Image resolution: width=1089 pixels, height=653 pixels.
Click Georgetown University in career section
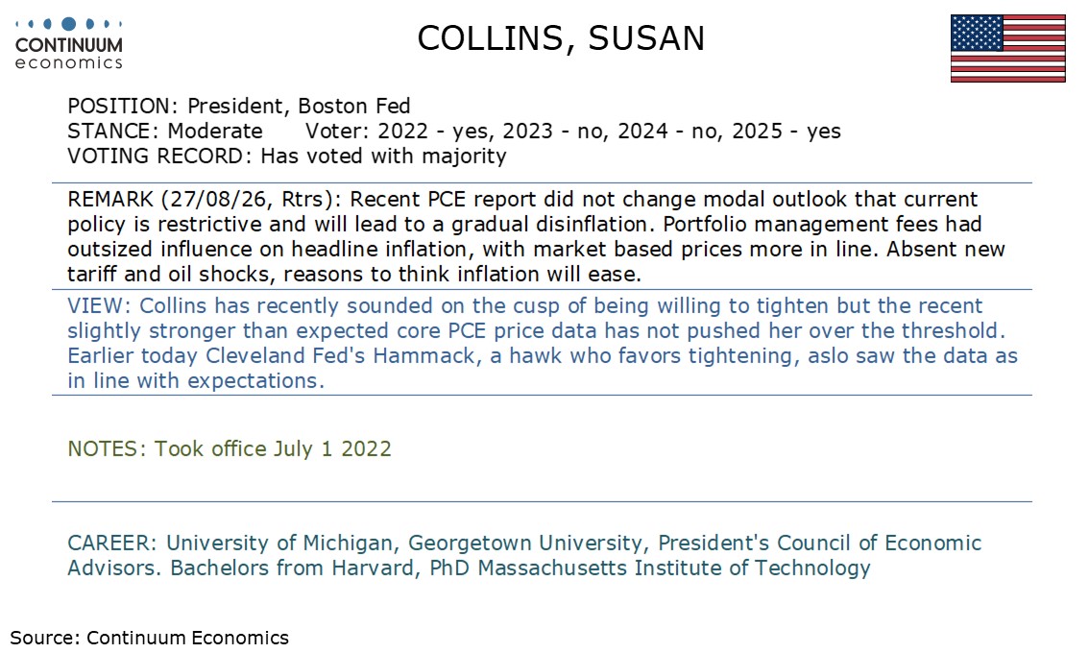[x=525, y=543]
